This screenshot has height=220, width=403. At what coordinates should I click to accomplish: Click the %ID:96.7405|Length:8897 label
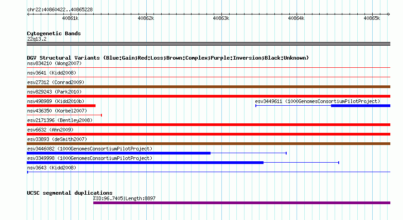point(124,198)
